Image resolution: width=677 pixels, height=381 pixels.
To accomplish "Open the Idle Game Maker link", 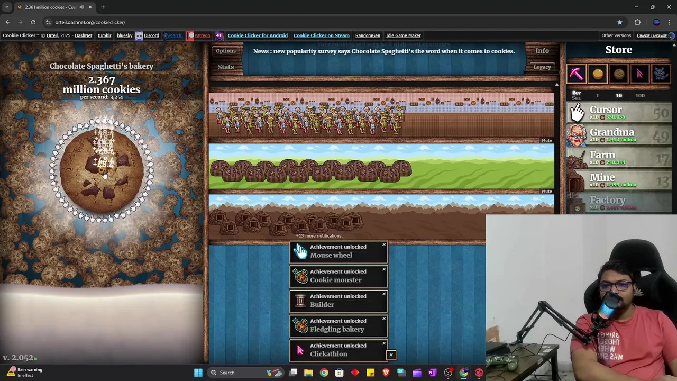I will [x=404, y=35].
